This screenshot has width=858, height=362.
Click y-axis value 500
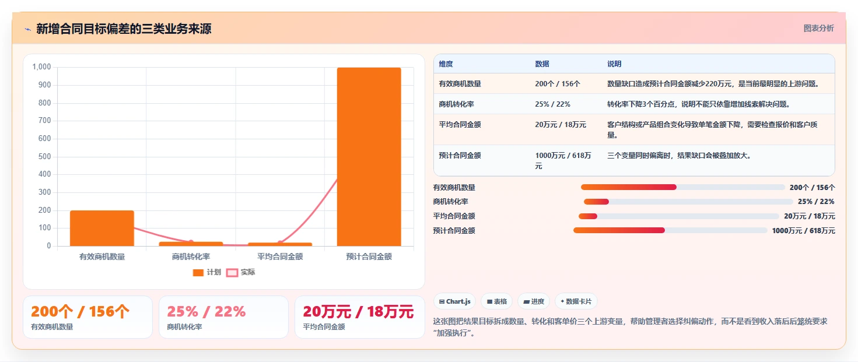[45, 157]
